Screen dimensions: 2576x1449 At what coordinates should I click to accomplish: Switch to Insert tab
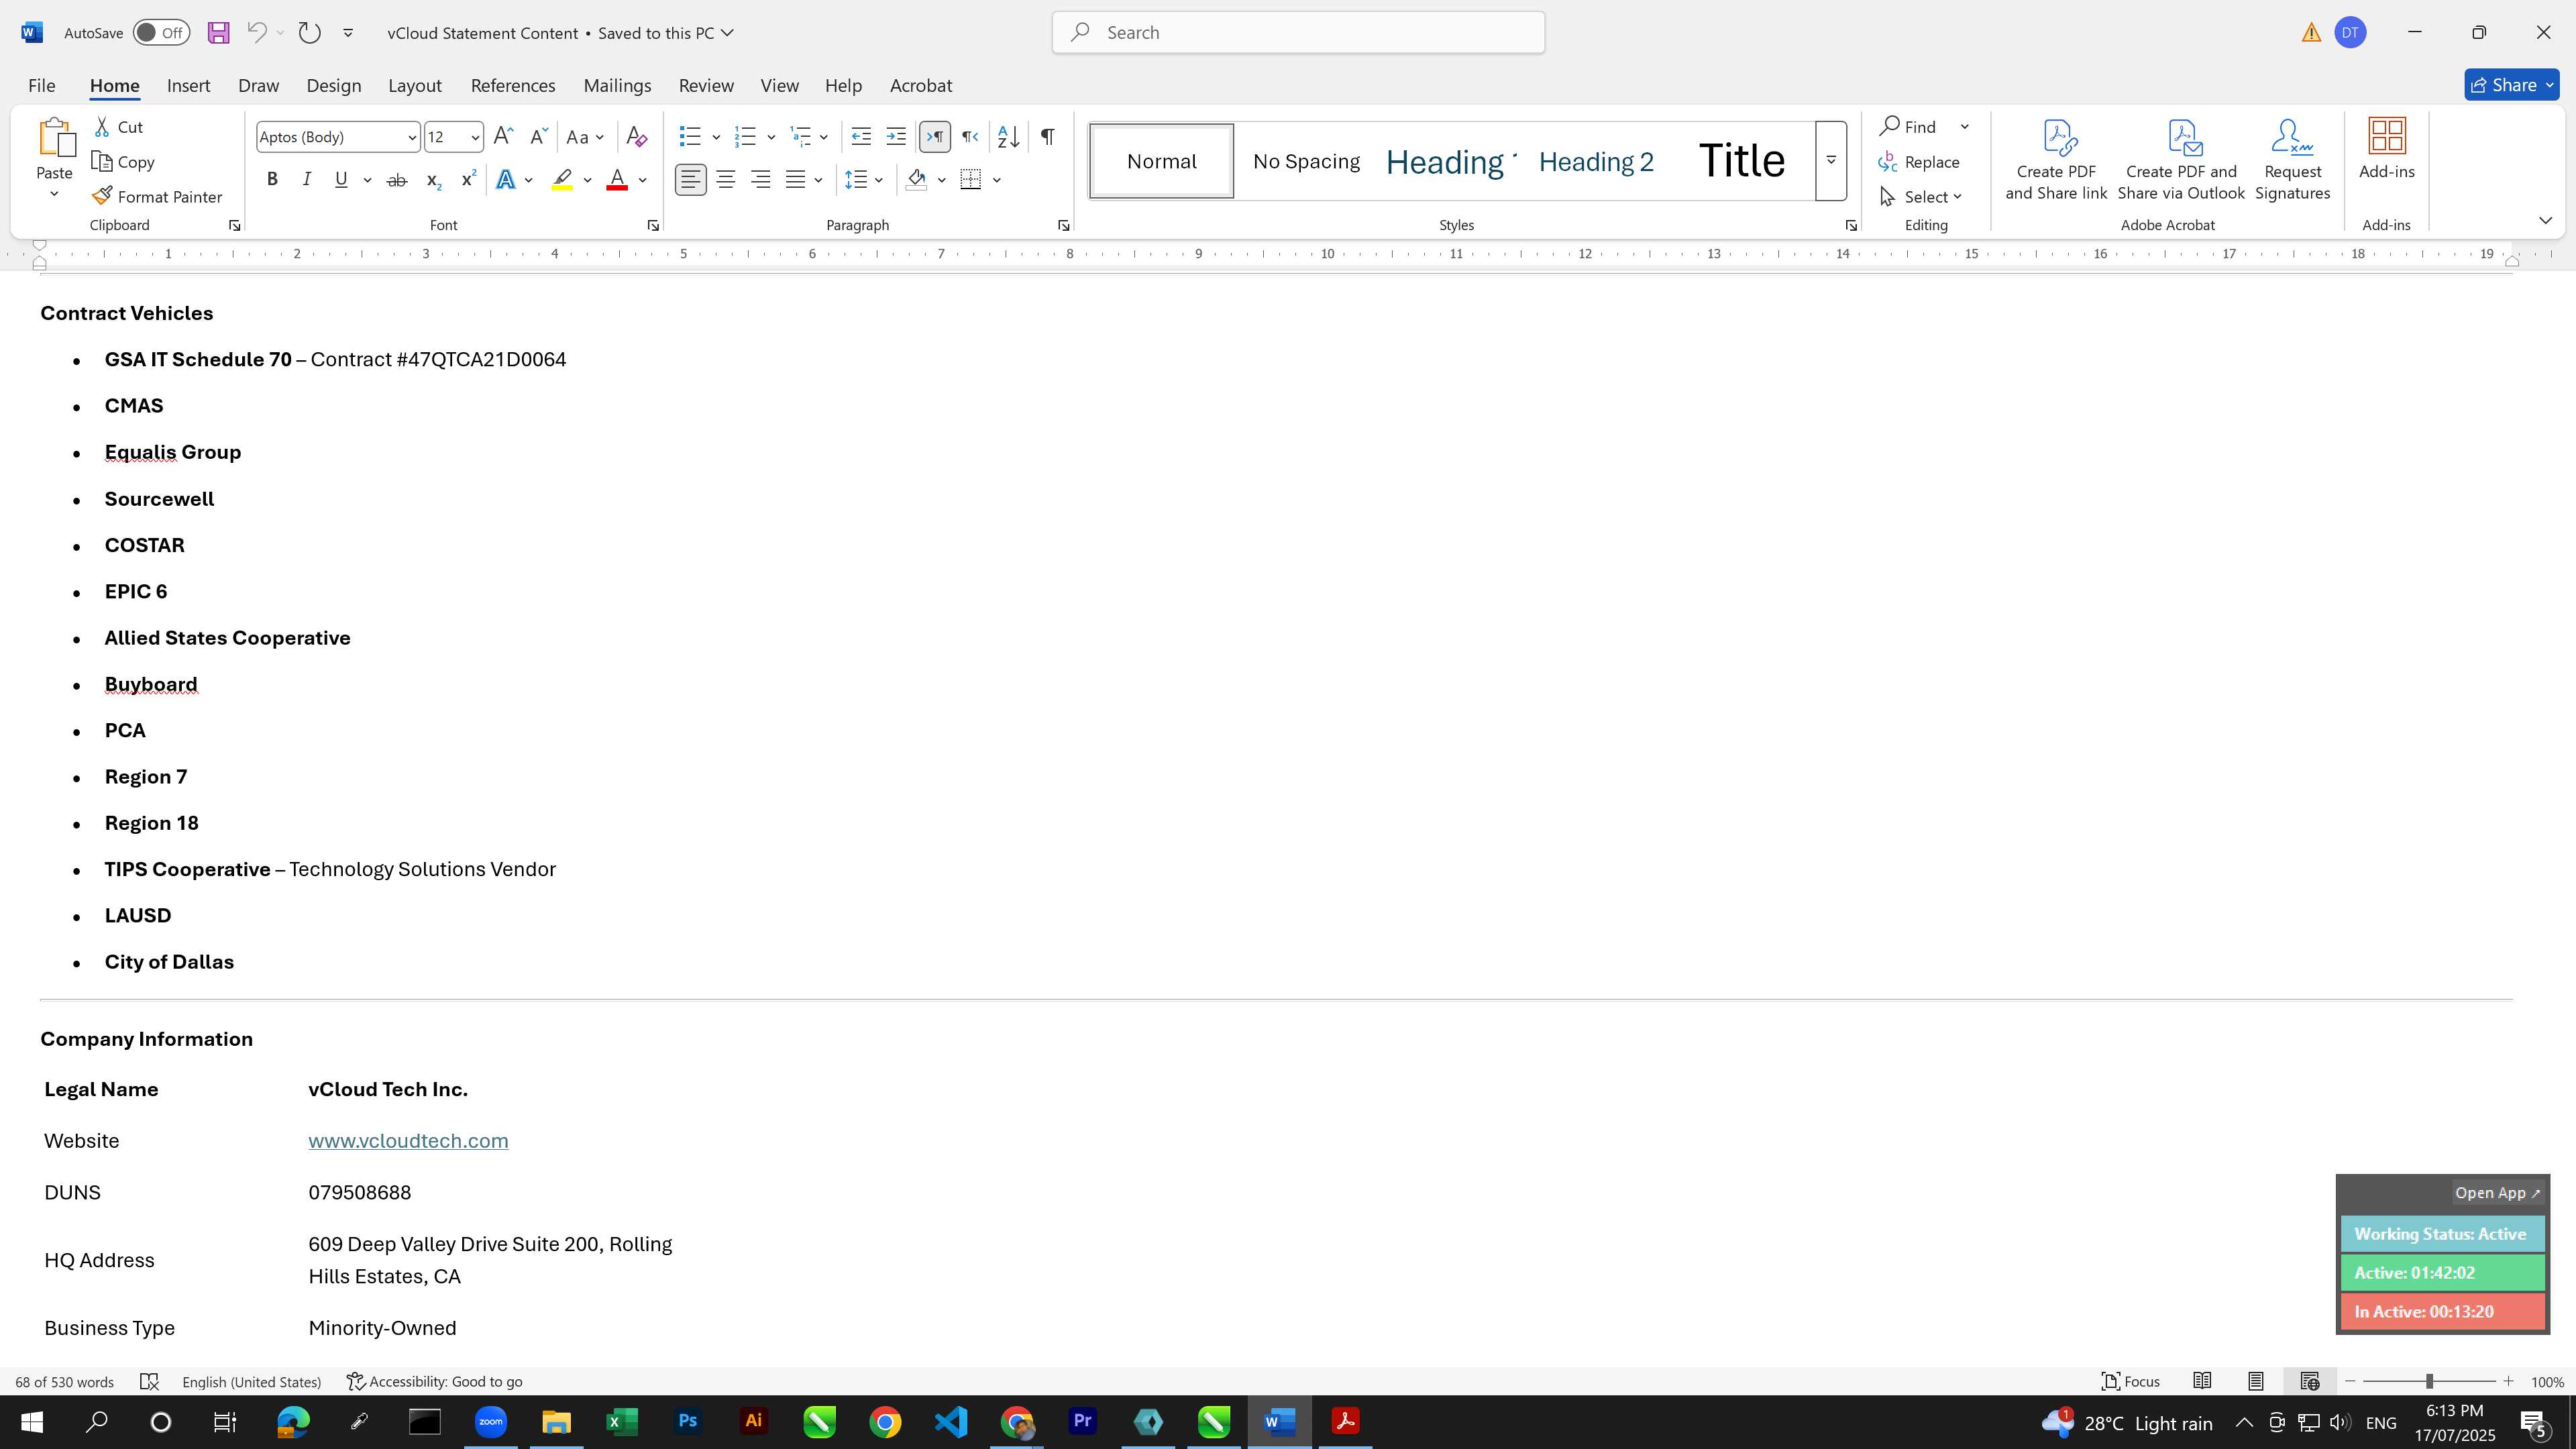188,86
